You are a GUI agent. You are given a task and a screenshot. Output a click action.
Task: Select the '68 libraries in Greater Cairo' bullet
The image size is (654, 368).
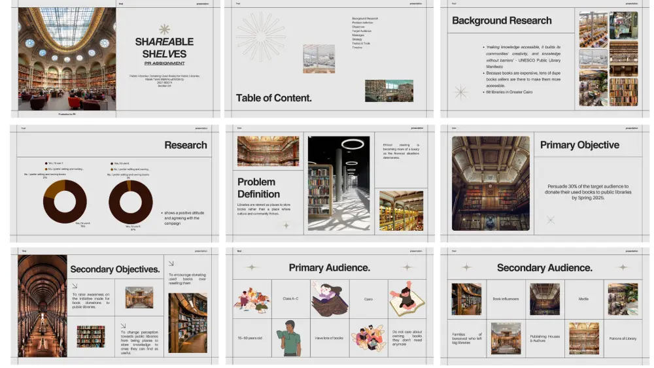point(508,92)
